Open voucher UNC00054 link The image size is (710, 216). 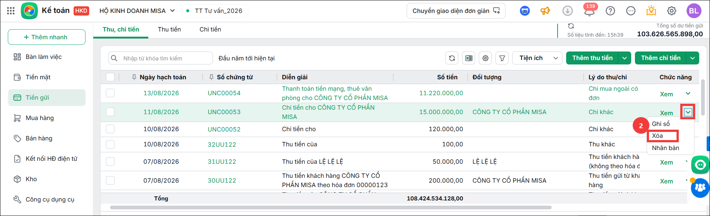pos(224,93)
